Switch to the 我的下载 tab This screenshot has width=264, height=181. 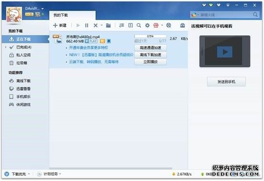(x=73, y=15)
